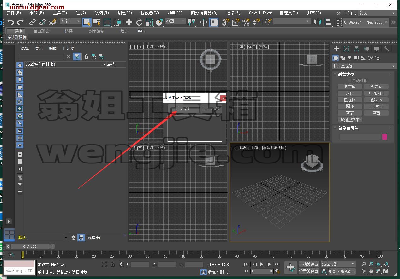This screenshot has height=279, width=400.
Task: Click the Select and Place tool
Action: click(x=159, y=22)
